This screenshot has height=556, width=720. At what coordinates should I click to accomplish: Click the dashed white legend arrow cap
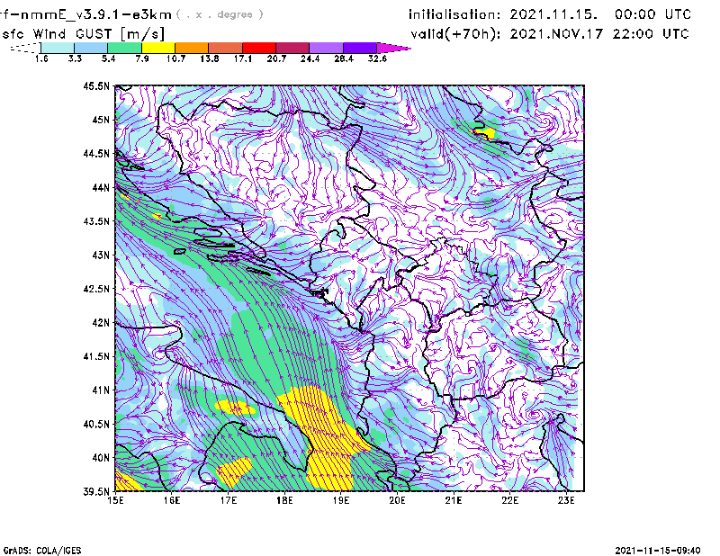tap(25, 48)
